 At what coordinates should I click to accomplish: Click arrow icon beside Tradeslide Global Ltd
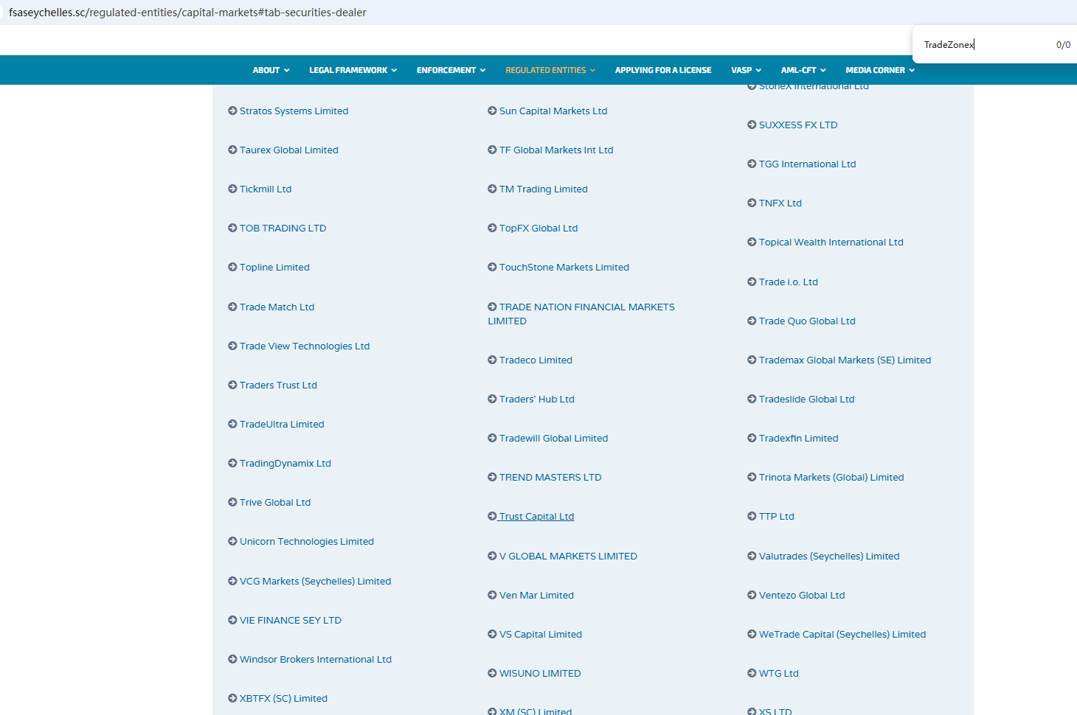(752, 399)
